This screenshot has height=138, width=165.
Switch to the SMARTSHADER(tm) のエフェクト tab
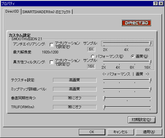(47, 12)
